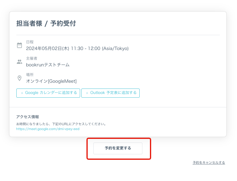Screen dimensions: 237x181
Task: Click the アクセス情報 heading
Action: 28,117
